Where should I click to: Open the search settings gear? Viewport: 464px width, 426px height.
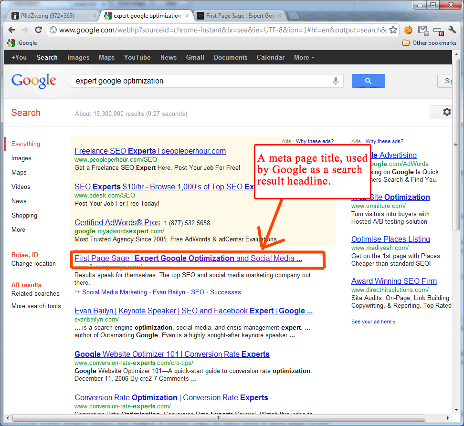446,112
